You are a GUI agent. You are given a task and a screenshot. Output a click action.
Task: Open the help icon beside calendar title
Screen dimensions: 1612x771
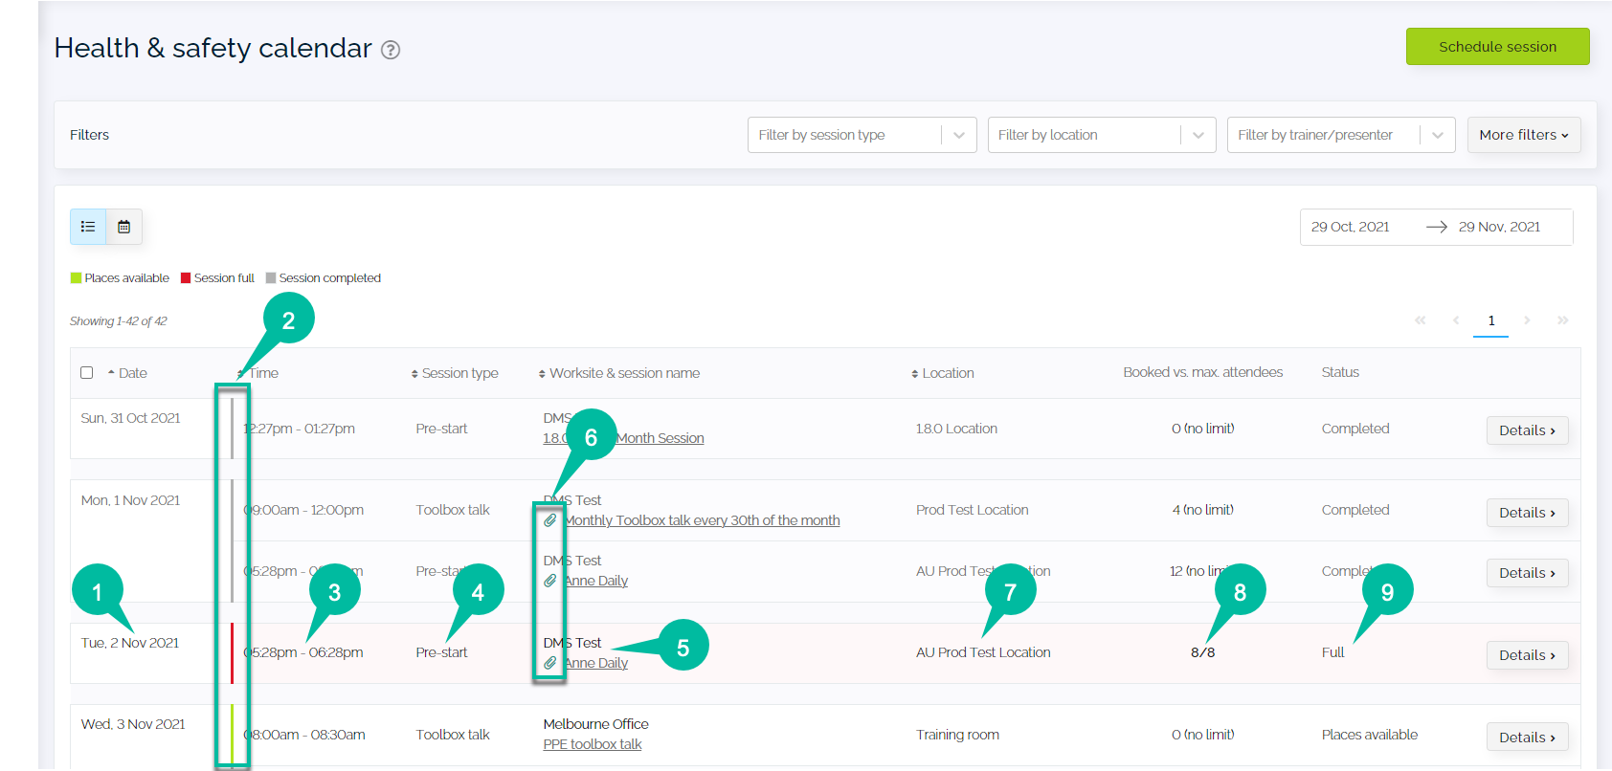point(391,50)
